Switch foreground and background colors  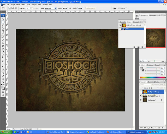pos(4,85)
